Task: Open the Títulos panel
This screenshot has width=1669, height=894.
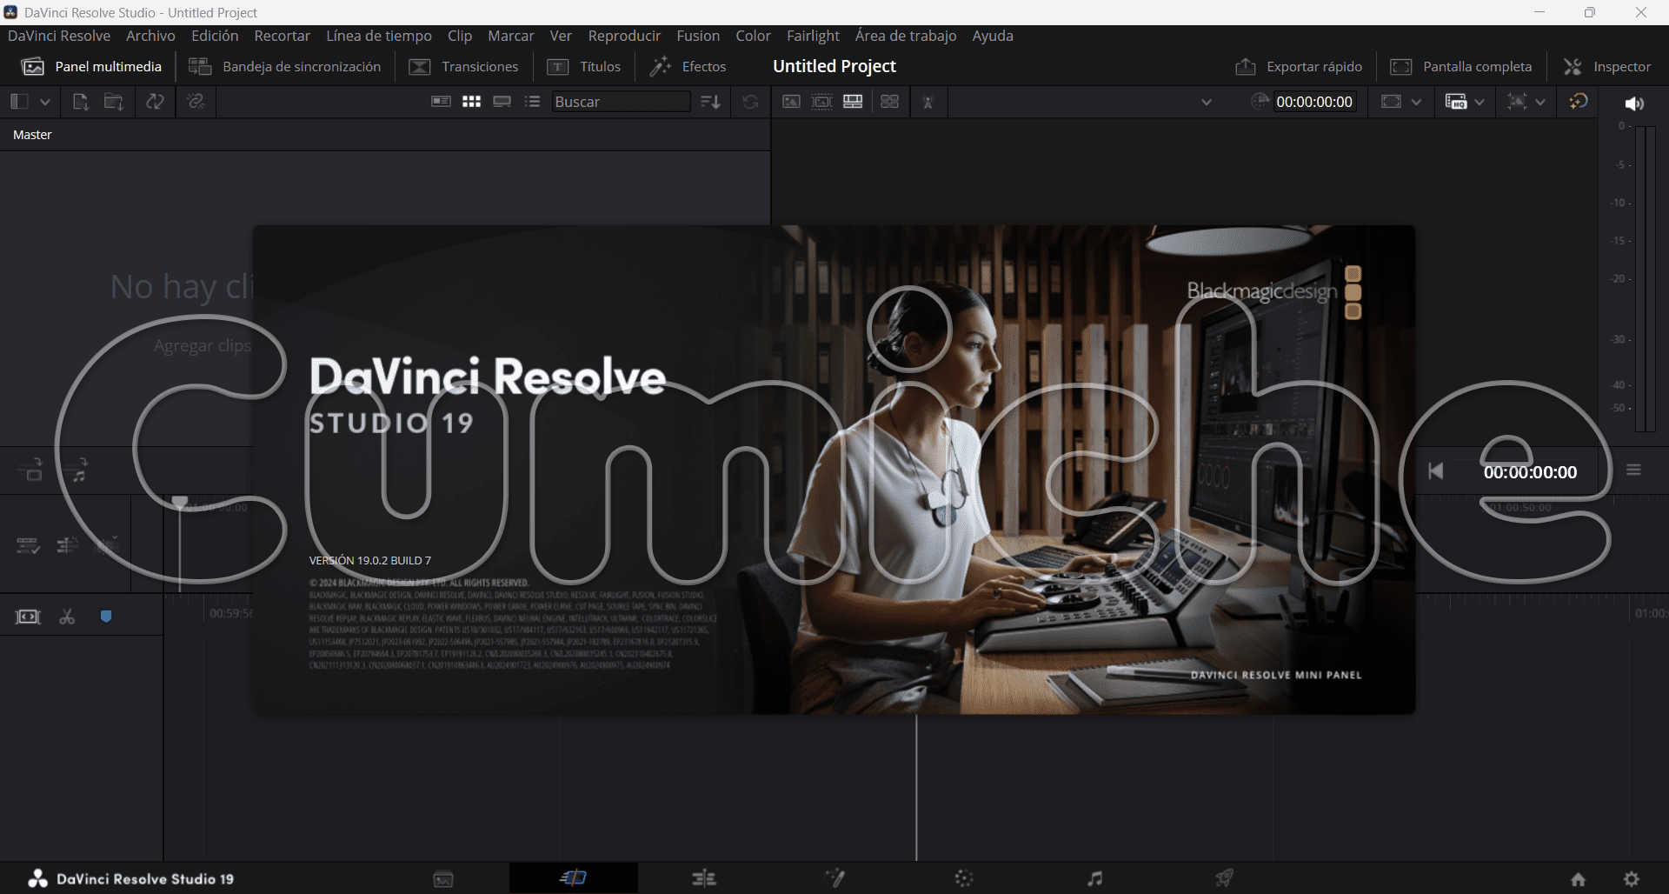Action: [584, 67]
